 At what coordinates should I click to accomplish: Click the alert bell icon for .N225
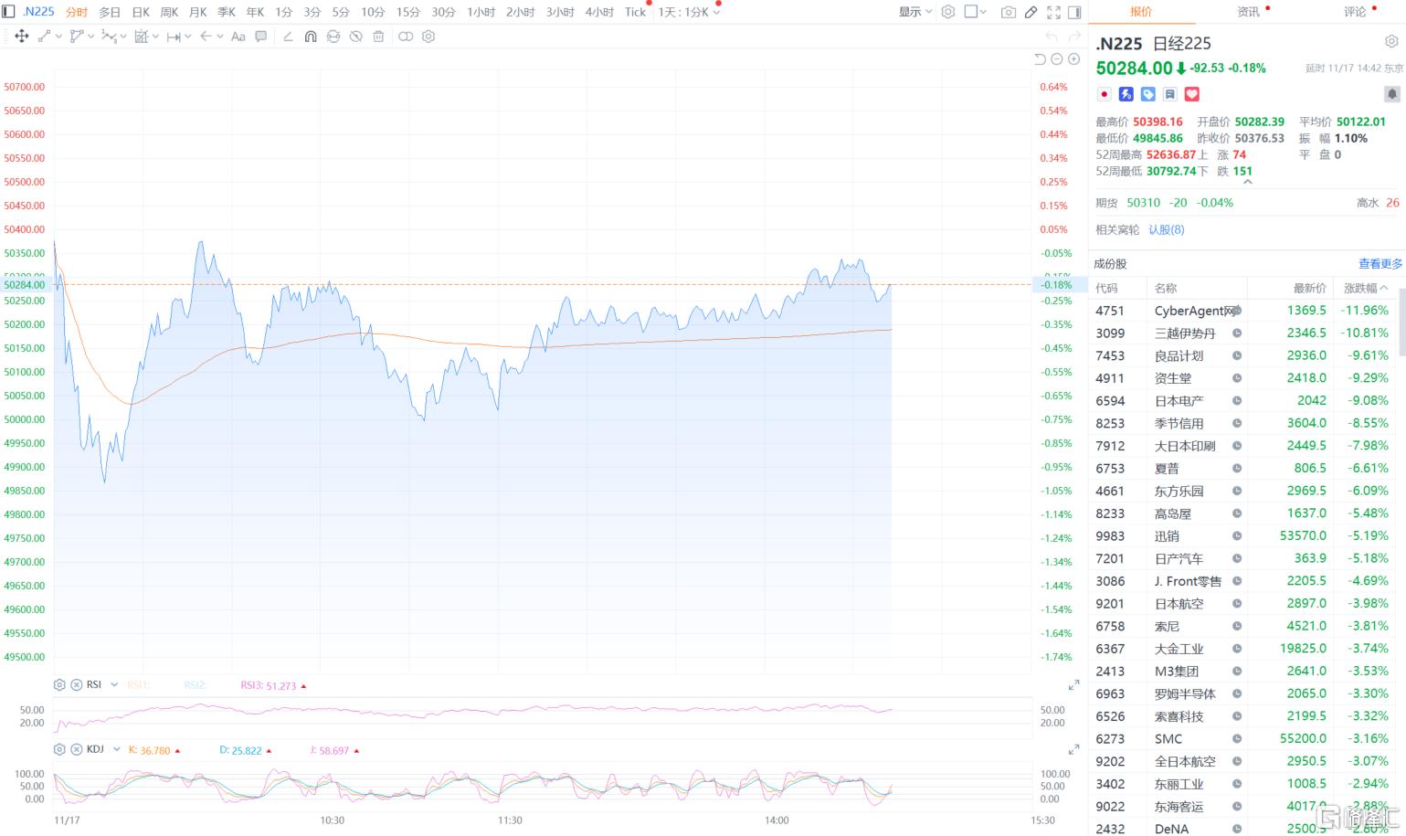point(1391,94)
